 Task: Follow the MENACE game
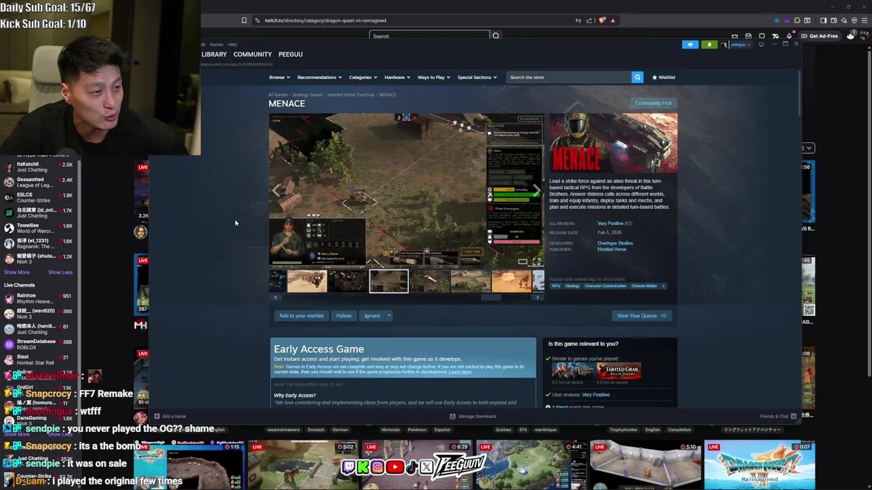coord(344,316)
